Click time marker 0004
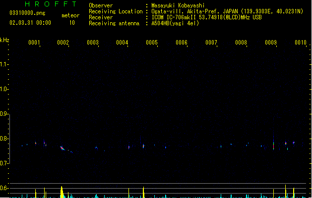The width and height of the screenshot is (312, 198). tap(122, 42)
